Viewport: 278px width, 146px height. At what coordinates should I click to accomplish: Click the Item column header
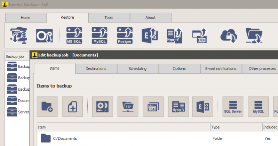(x=124, y=127)
